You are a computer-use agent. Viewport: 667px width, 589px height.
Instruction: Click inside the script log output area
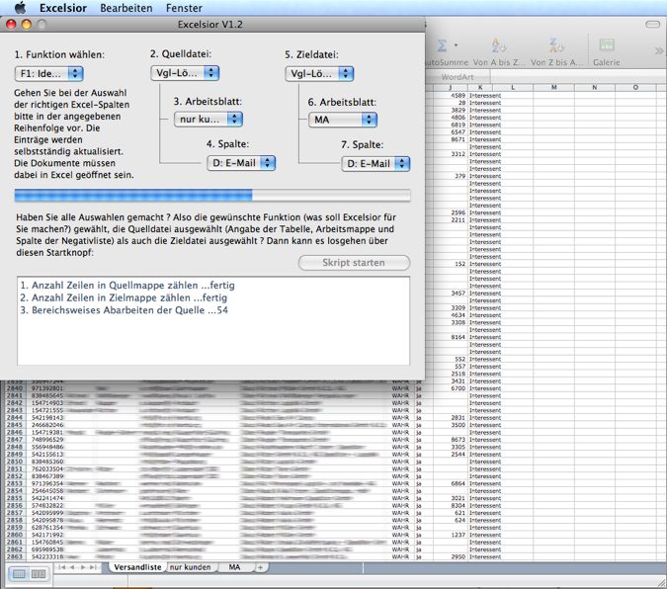[213, 320]
